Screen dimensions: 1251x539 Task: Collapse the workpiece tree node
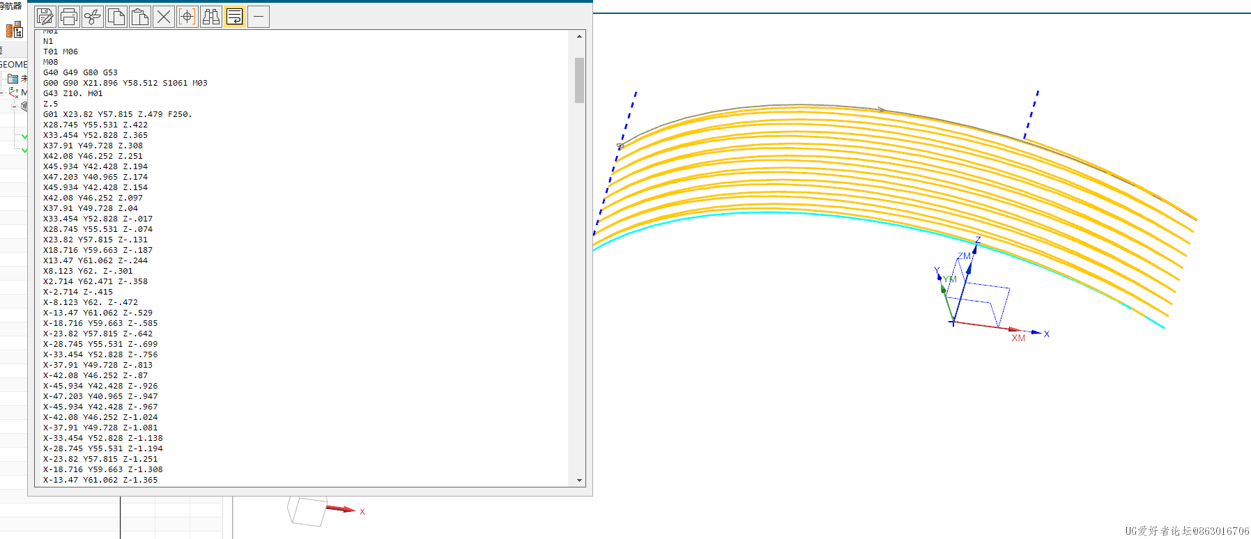14,107
